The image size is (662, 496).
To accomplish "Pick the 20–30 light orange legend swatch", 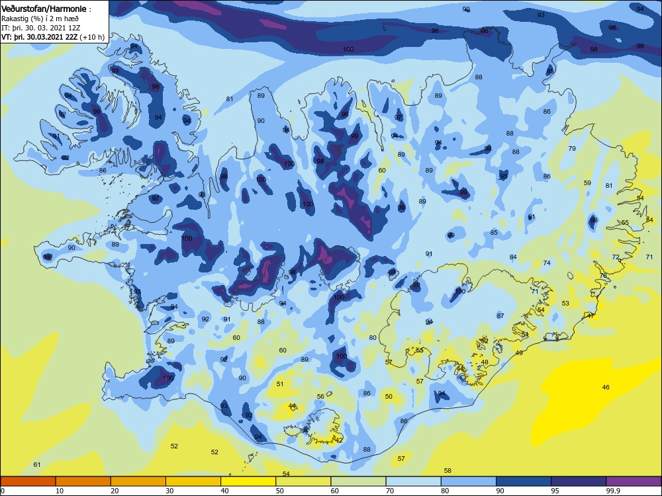I will pos(138,481).
